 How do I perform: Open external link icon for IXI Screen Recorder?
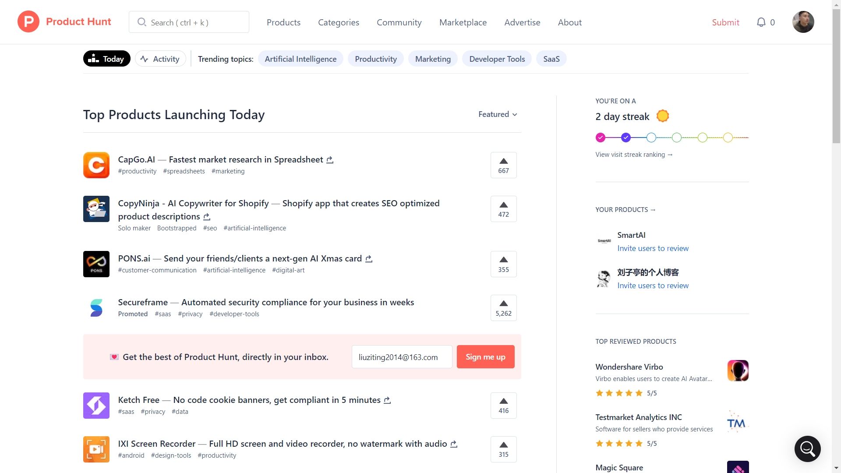pyautogui.click(x=454, y=444)
